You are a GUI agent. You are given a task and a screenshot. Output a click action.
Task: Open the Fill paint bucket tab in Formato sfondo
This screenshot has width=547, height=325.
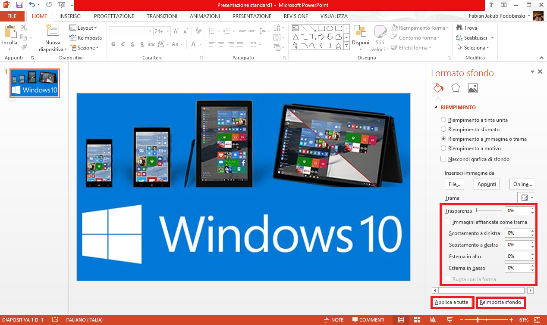(x=438, y=88)
